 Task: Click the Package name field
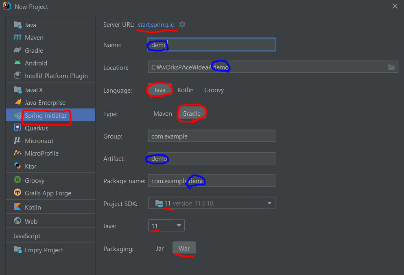212,181
